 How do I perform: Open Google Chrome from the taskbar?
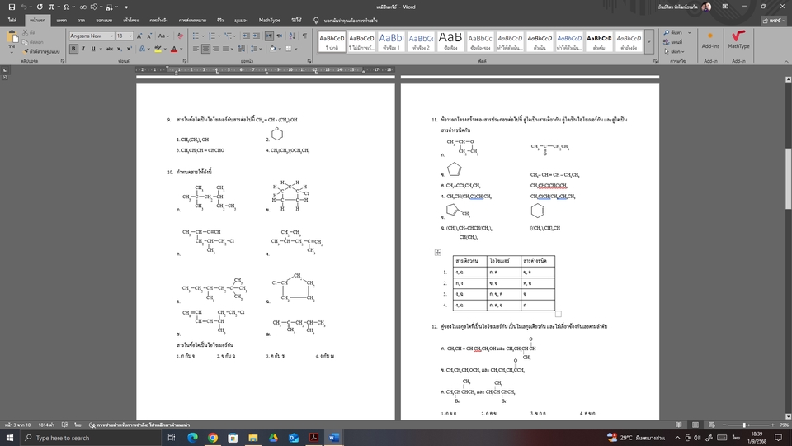(x=213, y=438)
